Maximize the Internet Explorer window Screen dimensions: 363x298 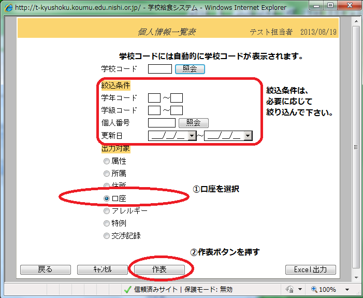pos(330,6)
